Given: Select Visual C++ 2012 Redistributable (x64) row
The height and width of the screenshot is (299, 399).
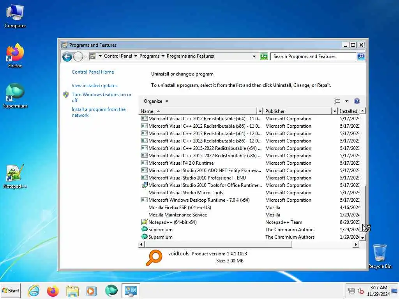Looking at the screenshot, I should (249, 119).
